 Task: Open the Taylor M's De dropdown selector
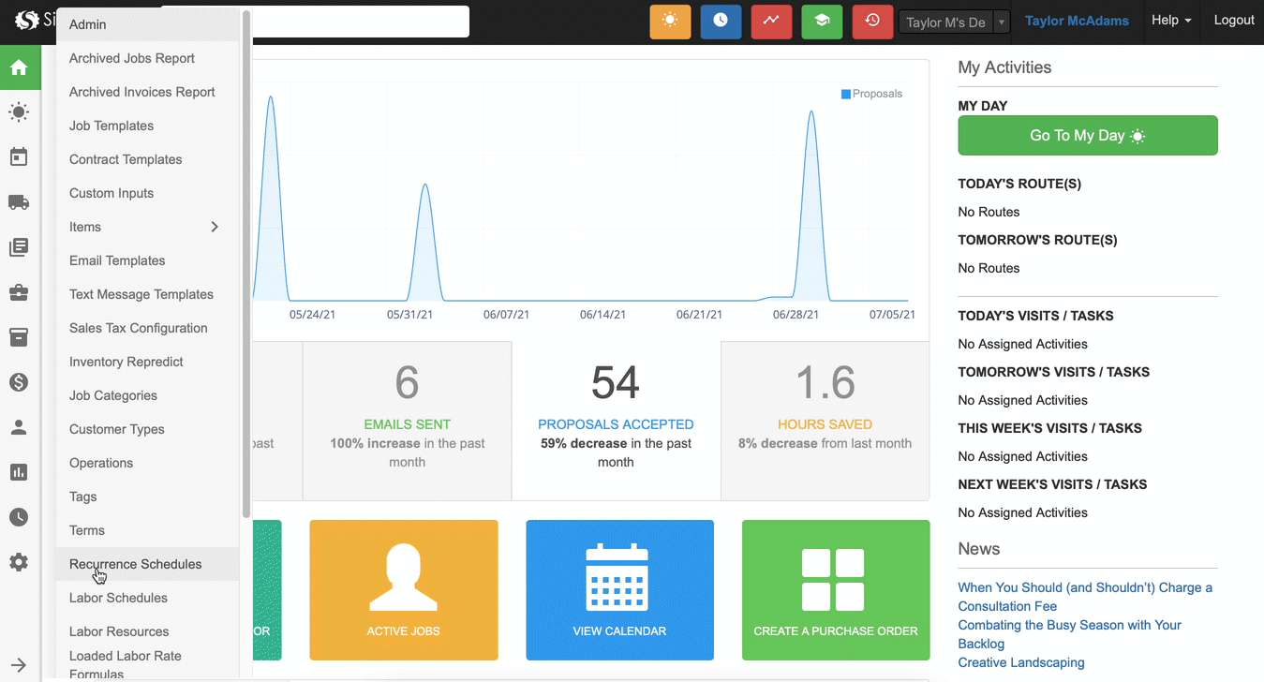click(954, 22)
